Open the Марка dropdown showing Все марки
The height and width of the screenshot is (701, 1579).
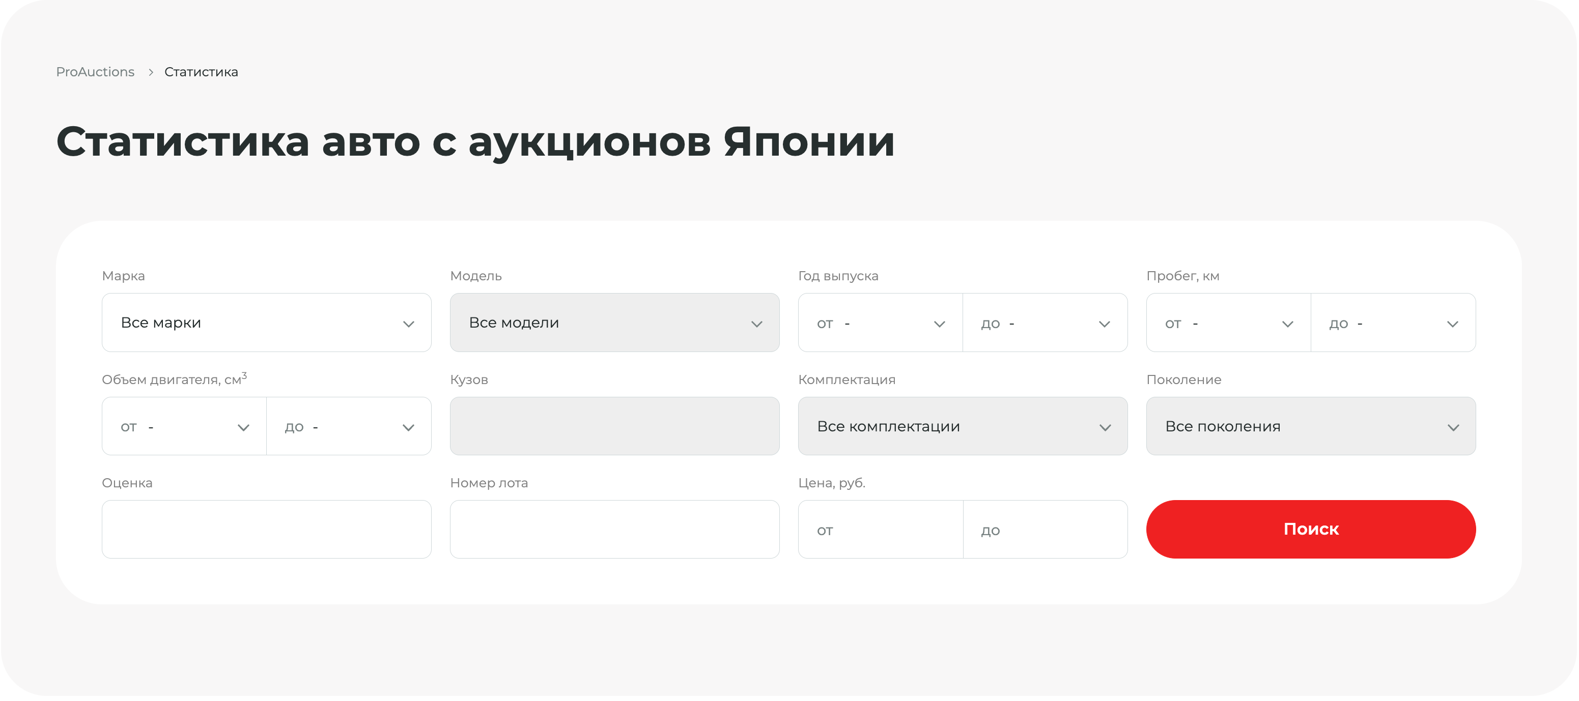click(267, 323)
